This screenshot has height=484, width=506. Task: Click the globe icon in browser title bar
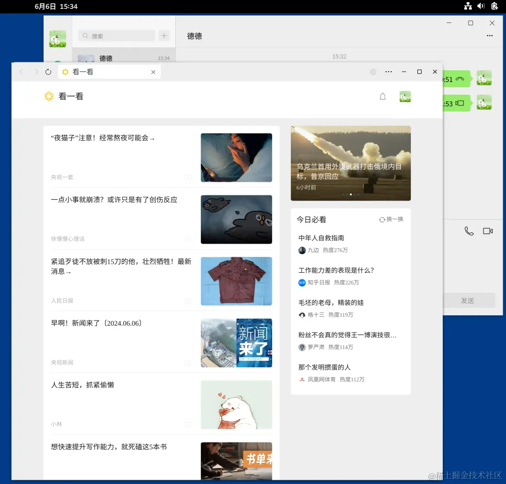(373, 72)
